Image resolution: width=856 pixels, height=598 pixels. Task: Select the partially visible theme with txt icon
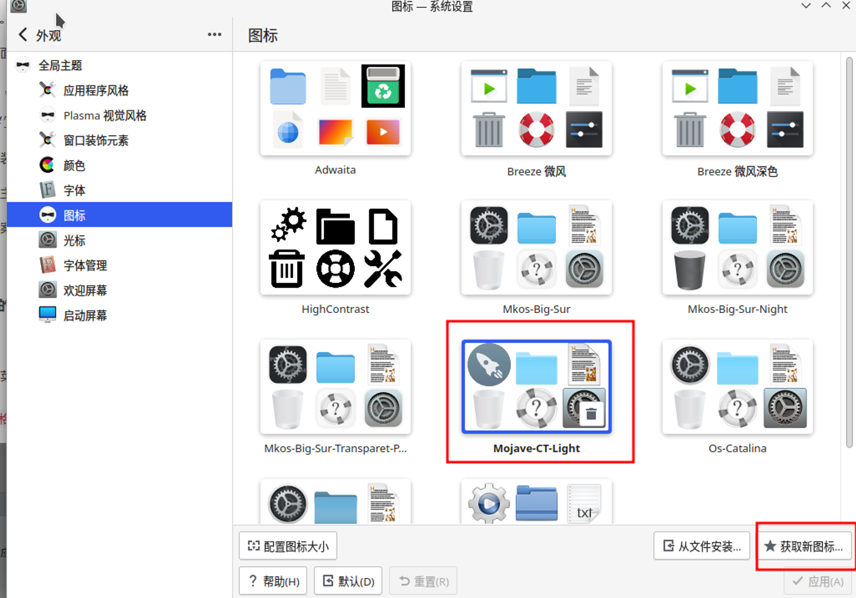coord(537,502)
